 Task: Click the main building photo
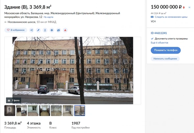pyautogui.click(x=73, y=71)
